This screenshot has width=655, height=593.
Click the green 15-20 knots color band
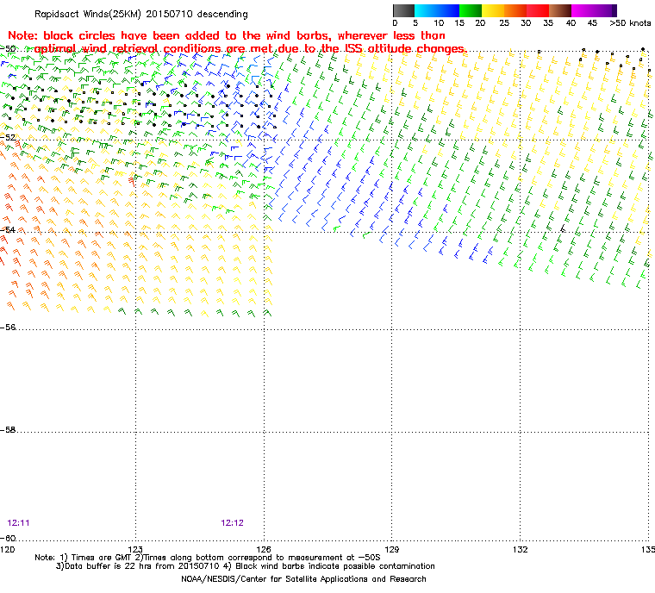coord(471,10)
